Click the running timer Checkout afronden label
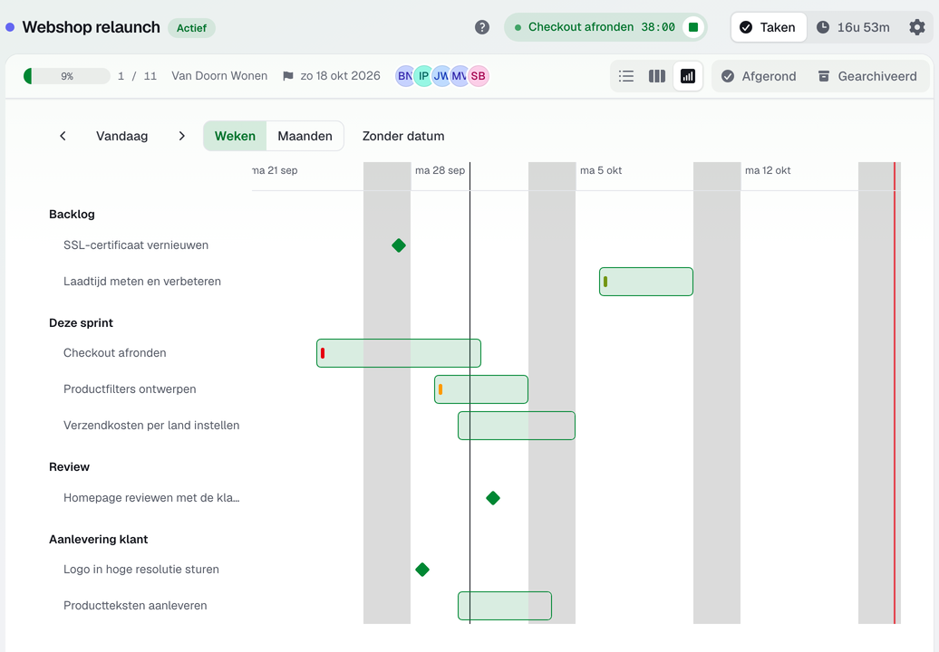The height and width of the screenshot is (652, 939). click(580, 27)
